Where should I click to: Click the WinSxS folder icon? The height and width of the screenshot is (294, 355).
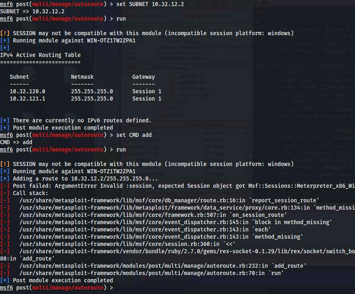pos(165,114)
